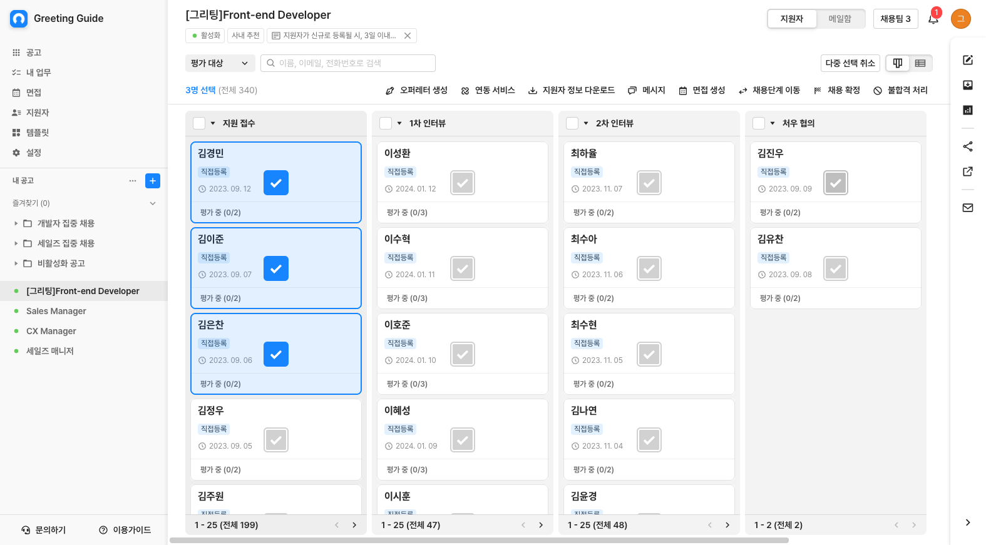Image resolution: width=986 pixels, height=545 pixels.
Task: Go to next page in 지원 접수 column
Action: [354, 525]
